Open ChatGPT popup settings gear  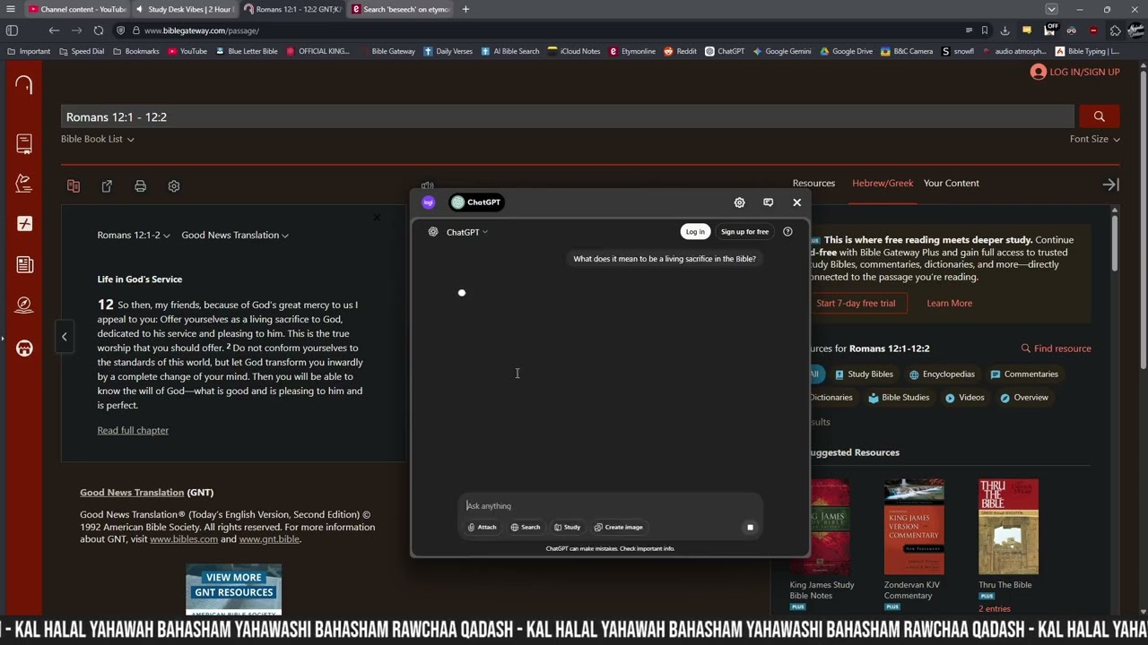739,202
